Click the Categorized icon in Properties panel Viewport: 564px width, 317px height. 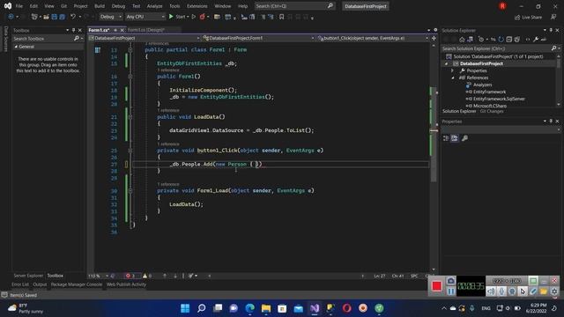tap(446, 138)
